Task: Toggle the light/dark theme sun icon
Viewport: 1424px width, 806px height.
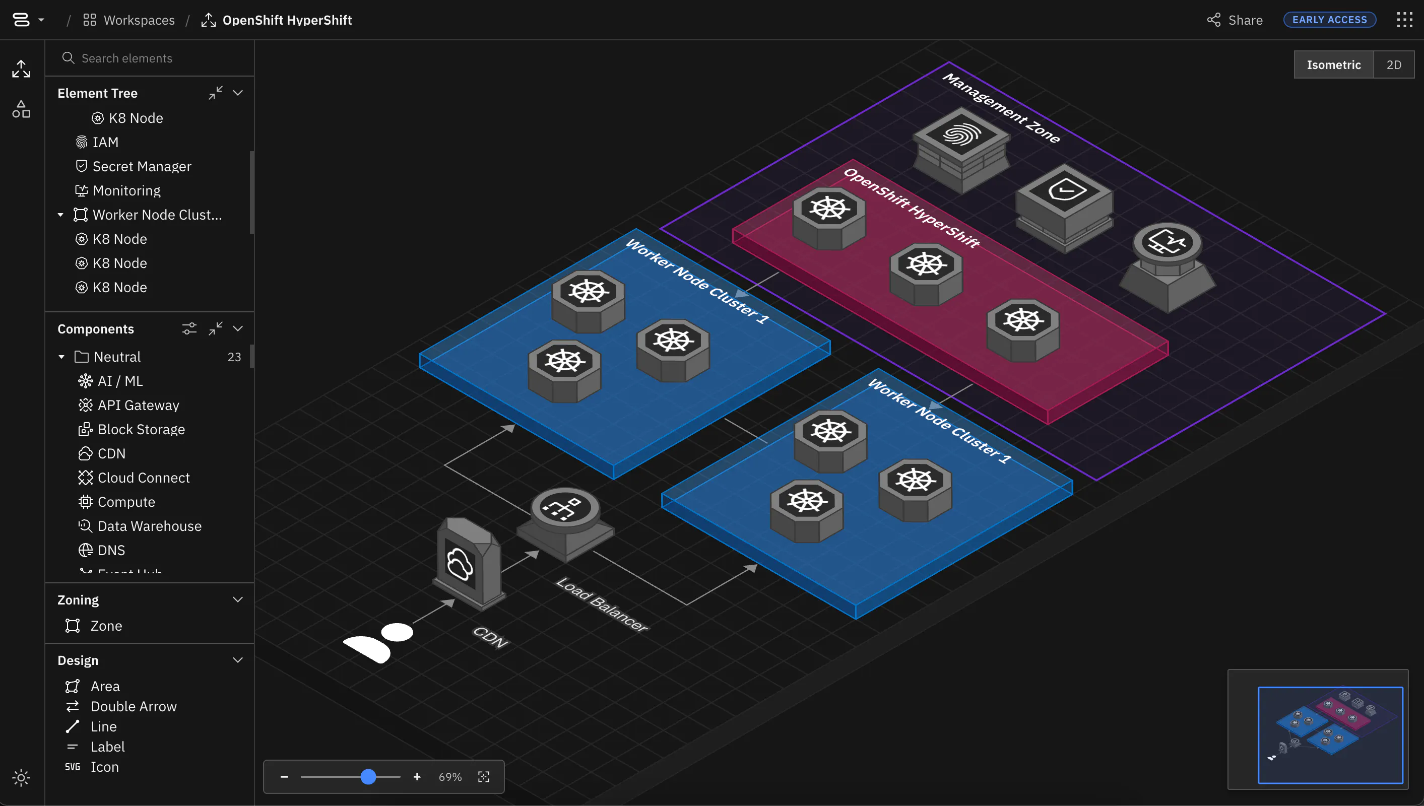Action: click(21, 777)
